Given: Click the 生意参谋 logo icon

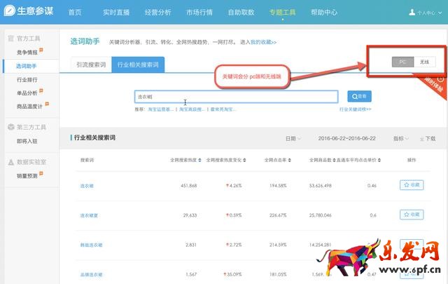Looking at the screenshot, I should (11, 12).
